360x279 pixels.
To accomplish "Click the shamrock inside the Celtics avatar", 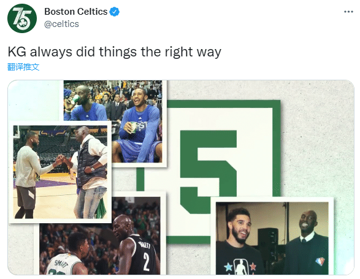I will [23, 23].
